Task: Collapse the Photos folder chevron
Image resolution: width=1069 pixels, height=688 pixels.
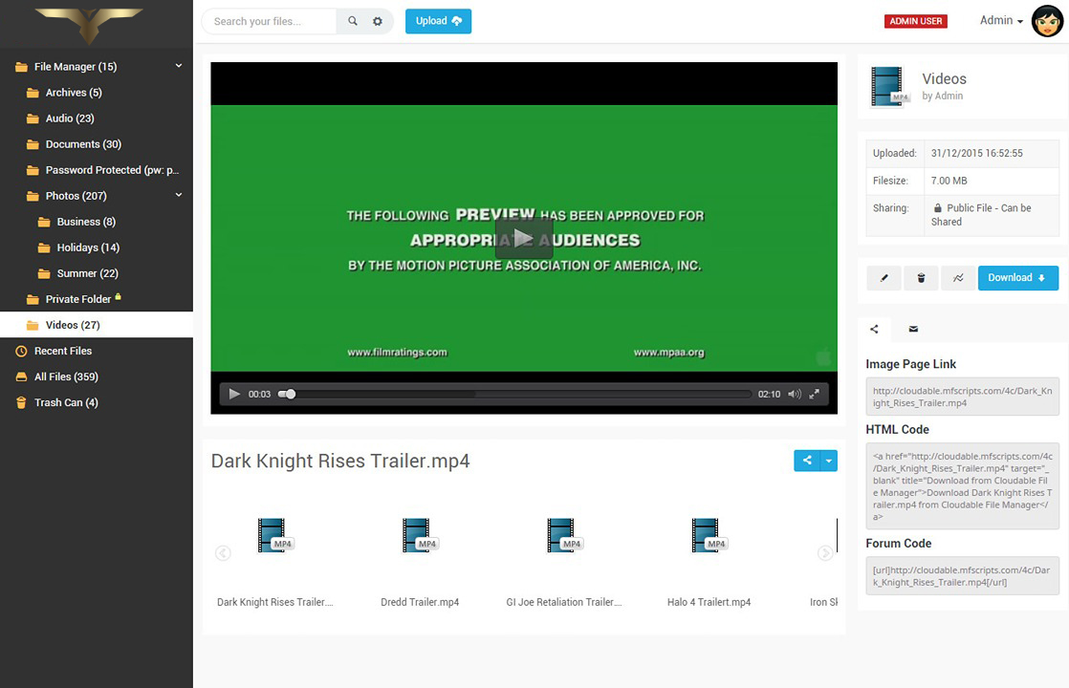Action: click(x=179, y=195)
